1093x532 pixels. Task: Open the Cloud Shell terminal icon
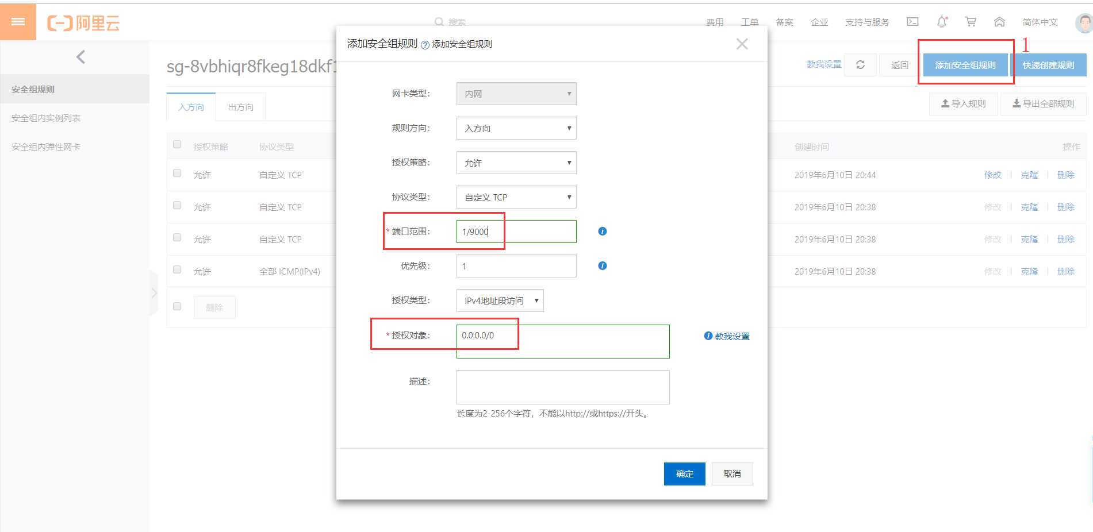point(912,22)
